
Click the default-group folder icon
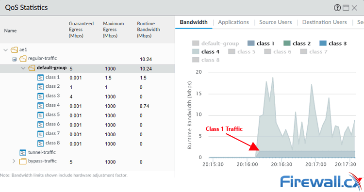coord(32,68)
